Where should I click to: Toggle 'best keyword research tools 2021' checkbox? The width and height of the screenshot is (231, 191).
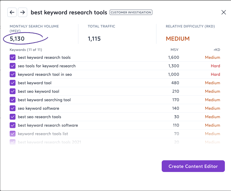click(13, 142)
